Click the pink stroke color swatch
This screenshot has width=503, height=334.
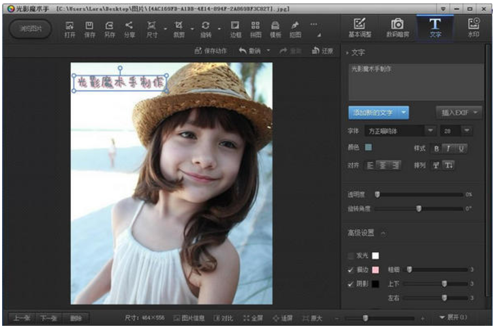click(x=375, y=270)
